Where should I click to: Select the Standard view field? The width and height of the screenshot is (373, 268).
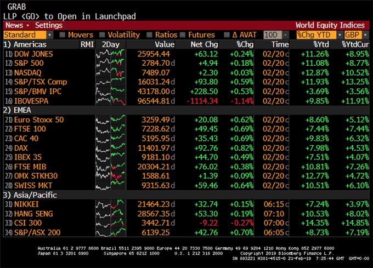(25, 35)
